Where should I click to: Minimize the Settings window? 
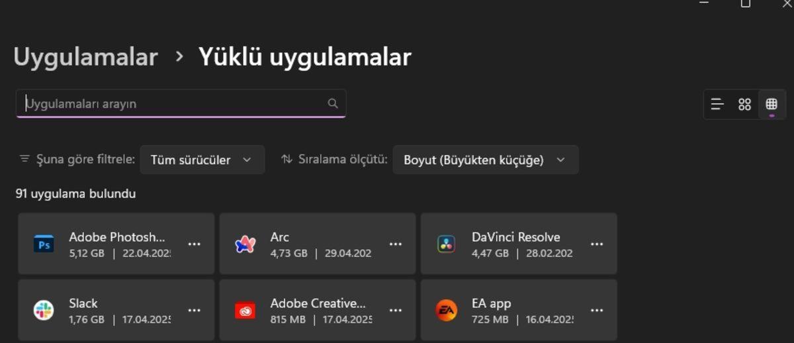tap(704, 3)
